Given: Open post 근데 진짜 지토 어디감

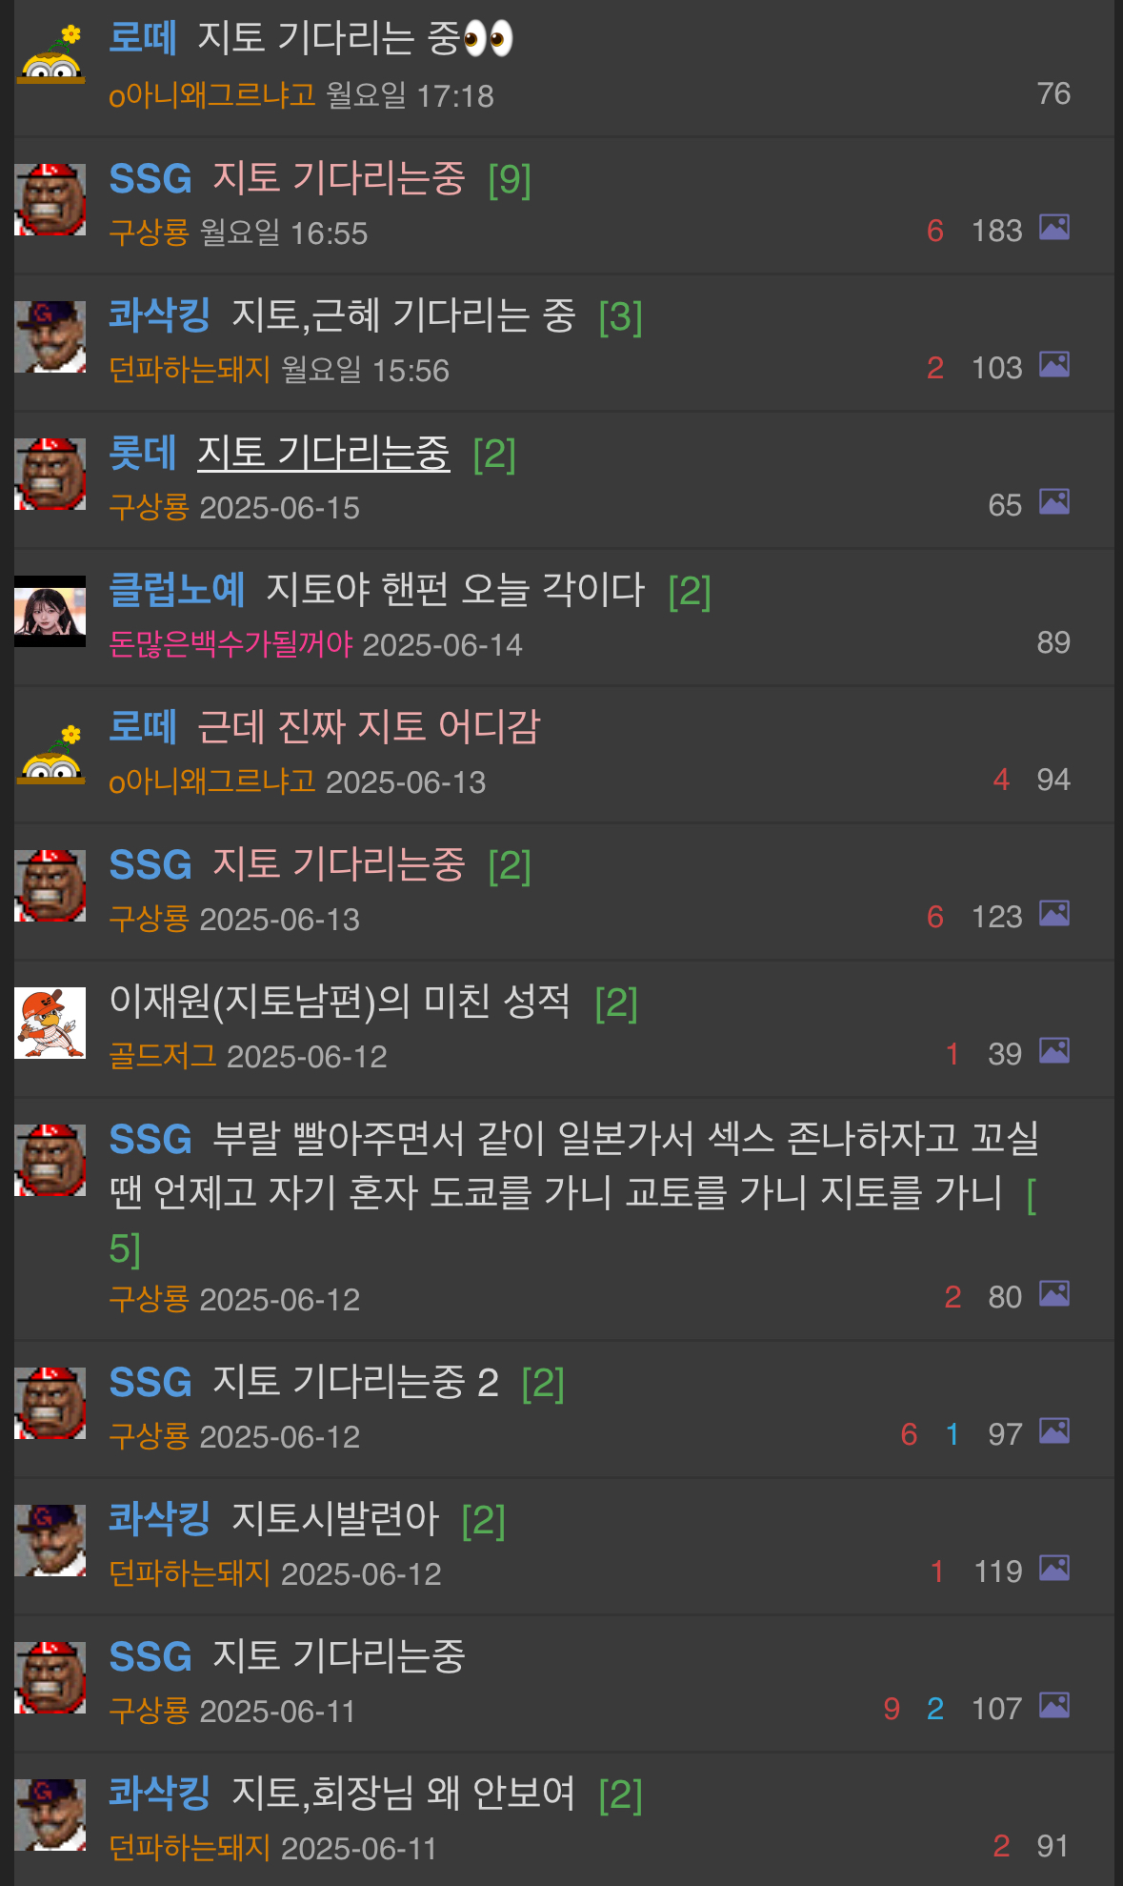Looking at the screenshot, I should pyautogui.click(x=368, y=727).
